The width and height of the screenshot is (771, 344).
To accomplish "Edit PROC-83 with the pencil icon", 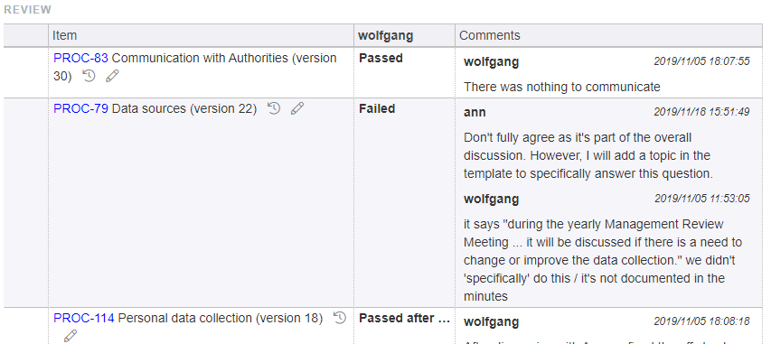I will click(113, 76).
